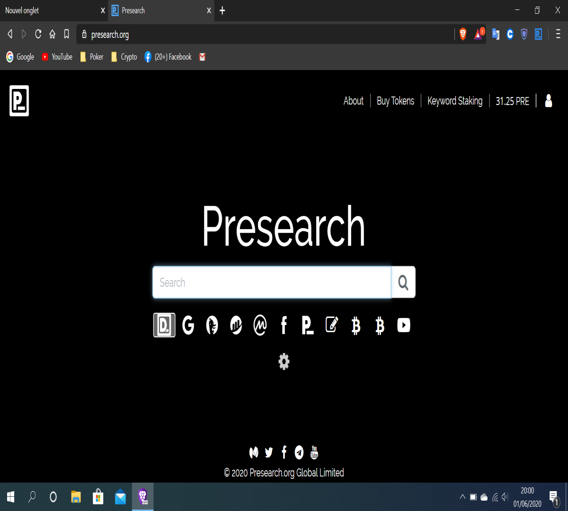The width and height of the screenshot is (568, 511).
Task: Open the Mail app from the taskbar
Action: (x=120, y=497)
